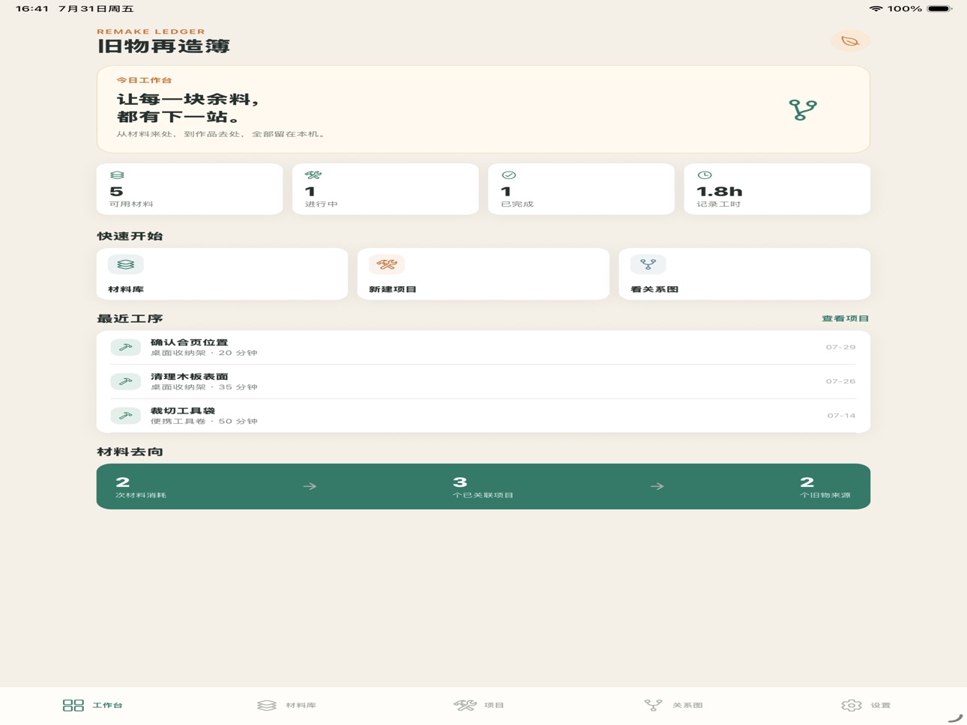Click the tools icon of 项目 tab
The height and width of the screenshot is (725, 967).
[465, 706]
